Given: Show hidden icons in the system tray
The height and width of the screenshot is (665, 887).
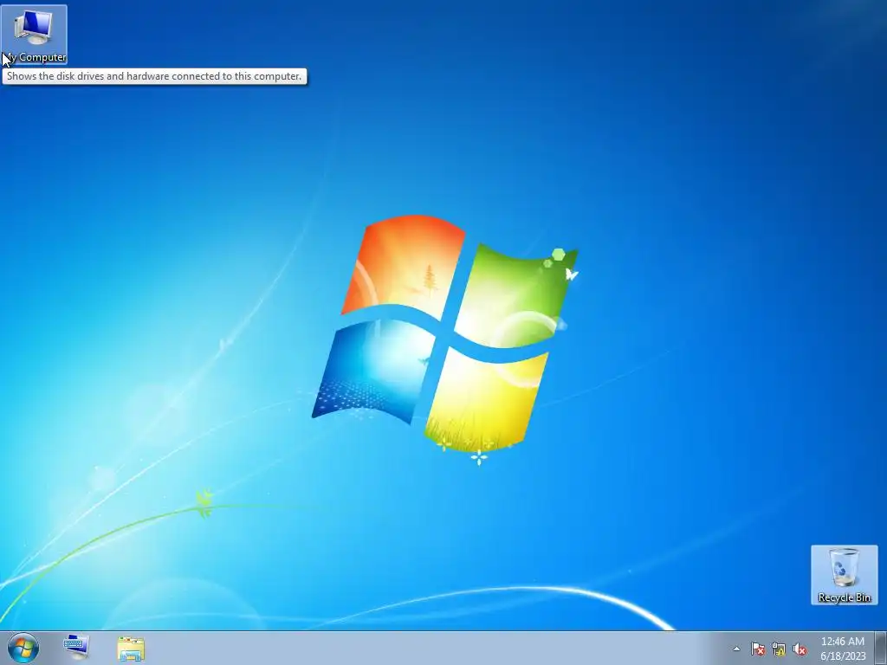Looking at the screenshot, I should coord(736,649).
